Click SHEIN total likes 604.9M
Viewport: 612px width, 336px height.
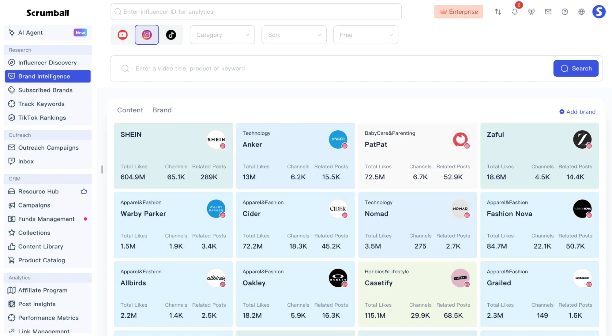[x=133, y=177]
